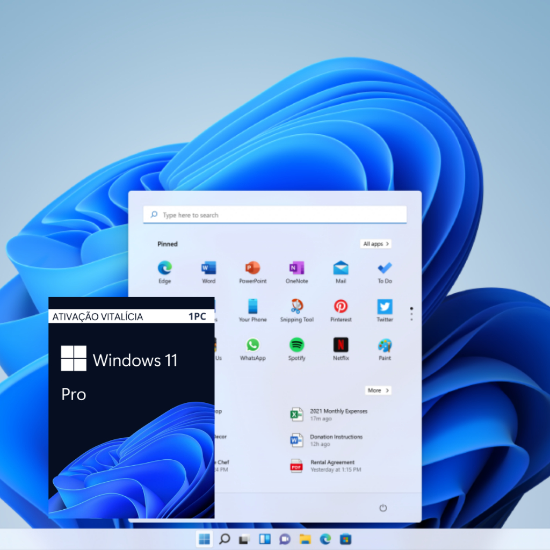This screenshot has height=550, width=550.
Task: Launch Microsoft To Do
Action: 384,269
